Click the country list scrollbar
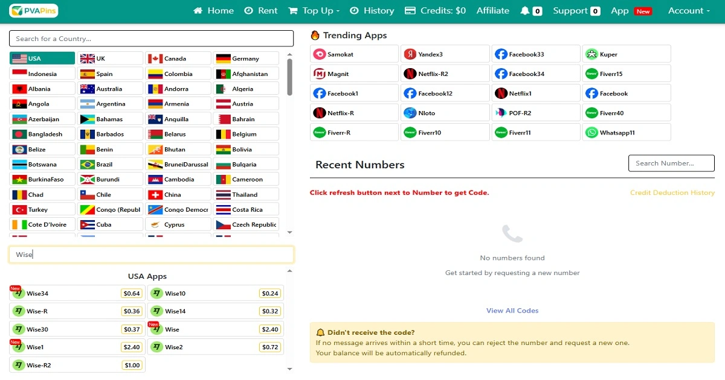 click(289, 77)
